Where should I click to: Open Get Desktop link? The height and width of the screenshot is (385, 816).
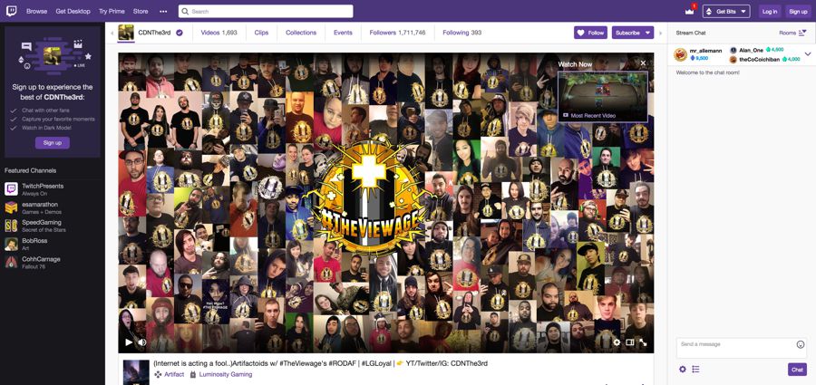point(73,11)
